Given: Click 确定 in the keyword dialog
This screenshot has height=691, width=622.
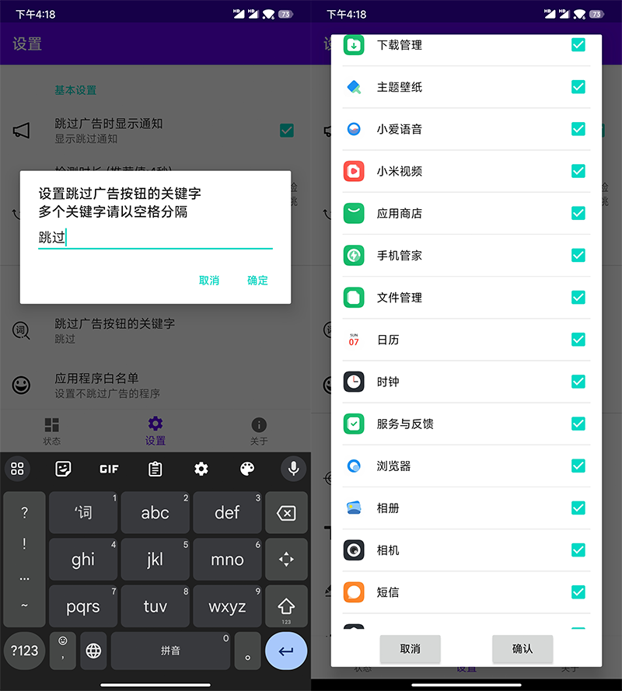Looking at the screenshot, I should [x=257, y=281].
